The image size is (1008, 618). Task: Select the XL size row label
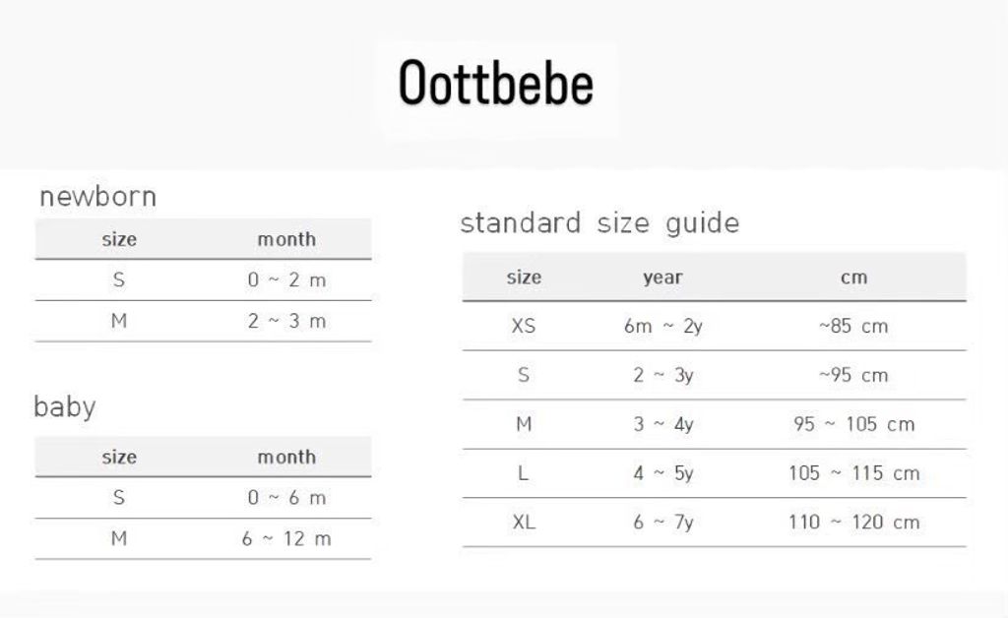[524, 522]
